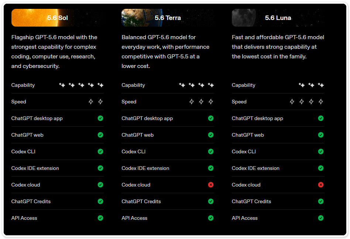This screenshot has height=239, width=350.
Task: Click Terra's Codex CLI checkmark
Action: tap(211, 151)
